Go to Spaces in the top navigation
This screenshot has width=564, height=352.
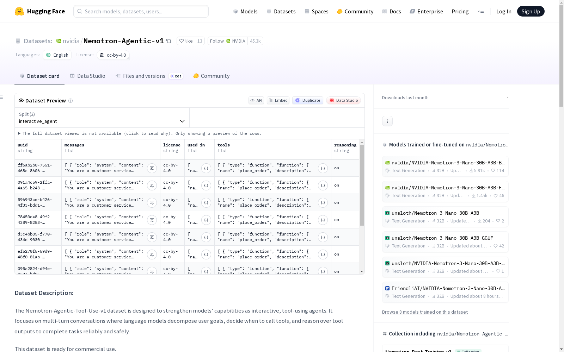(x=317, y=11)
